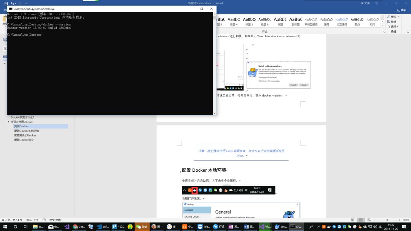Click the taskbar clock 14:30

coord(391,227)
